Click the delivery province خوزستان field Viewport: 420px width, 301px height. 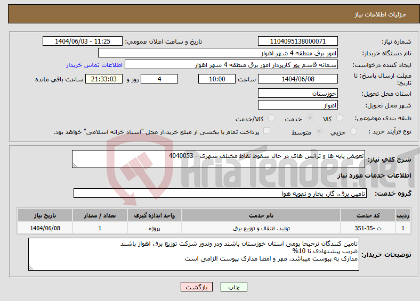click(x=298, y=93)
